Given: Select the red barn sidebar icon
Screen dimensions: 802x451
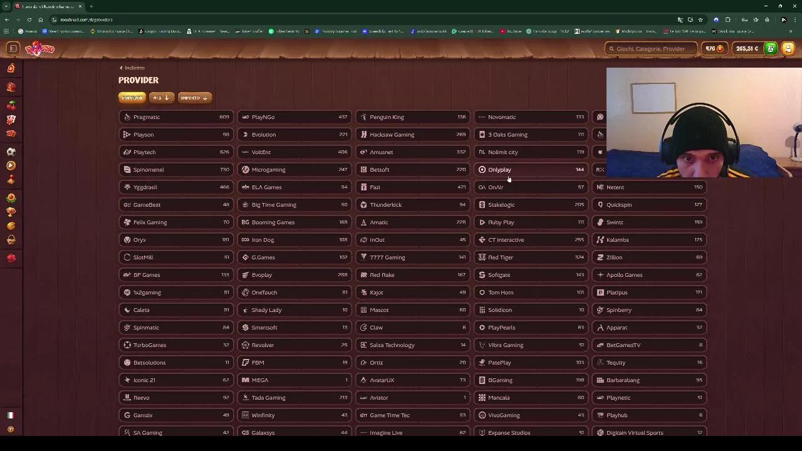Looking at the screenshot, I should coord(11,88).
